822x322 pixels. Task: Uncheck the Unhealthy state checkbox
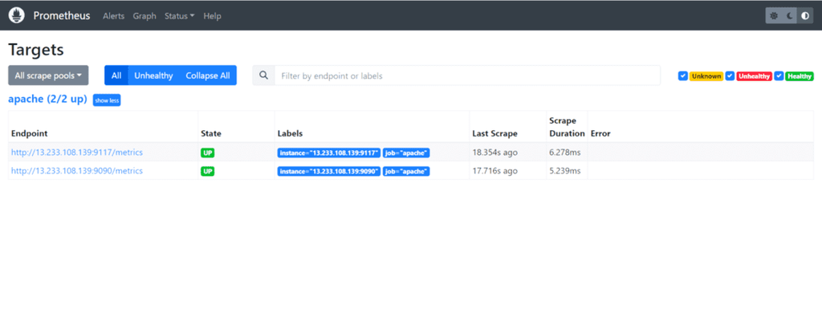pyautogui.click(x=730, y=76)
